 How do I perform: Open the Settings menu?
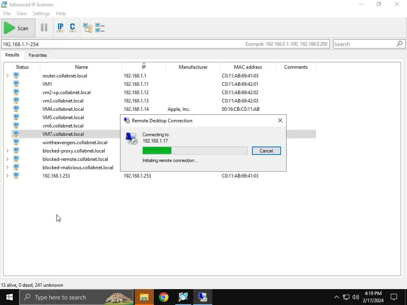point(41,14)
